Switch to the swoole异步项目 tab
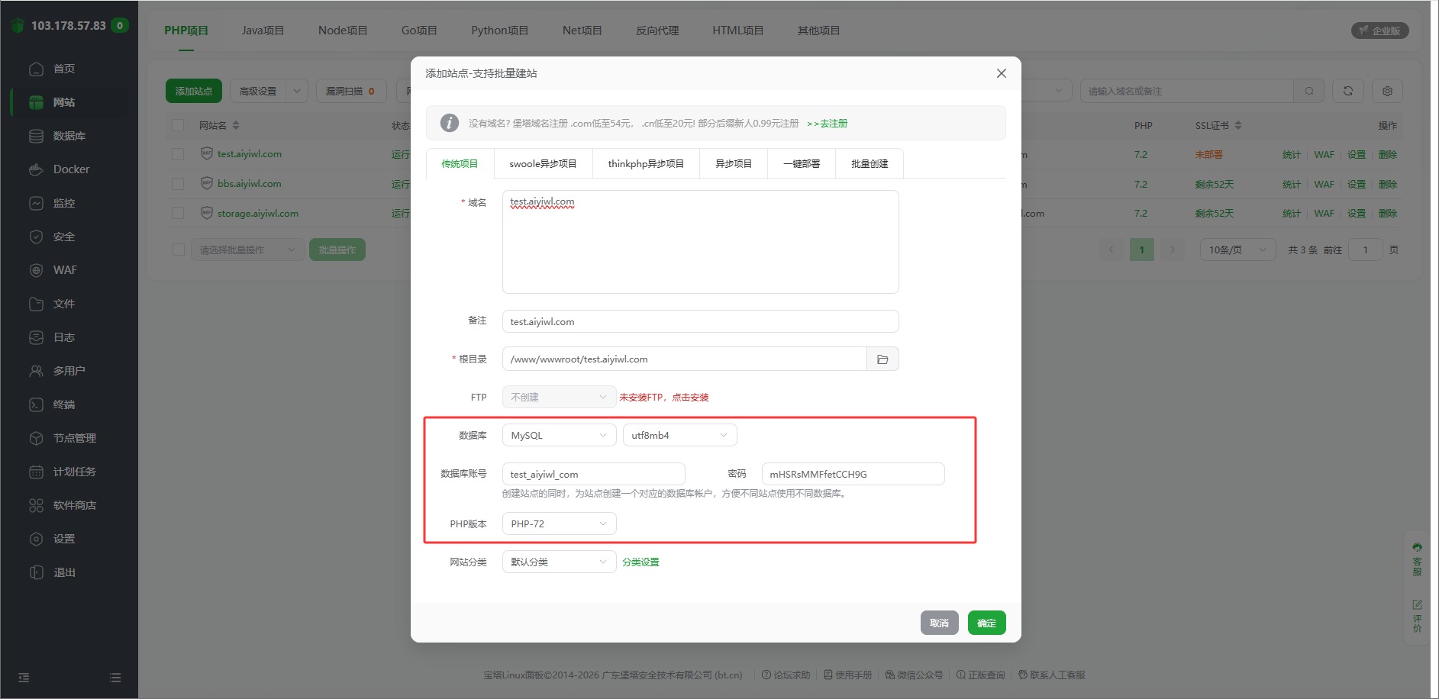1439x699 pixels. click(543, 164)
